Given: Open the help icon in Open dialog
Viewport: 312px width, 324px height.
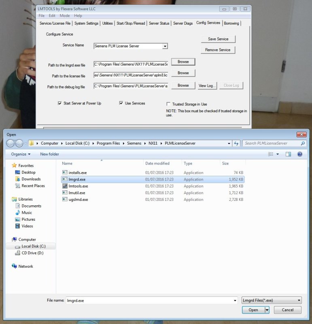Looking at the screenshot, I should click(x=300, y=154).
